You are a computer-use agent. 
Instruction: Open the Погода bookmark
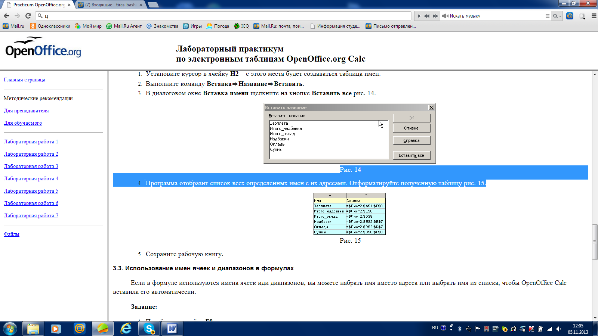pyautogui.click(x=218, y=26)
